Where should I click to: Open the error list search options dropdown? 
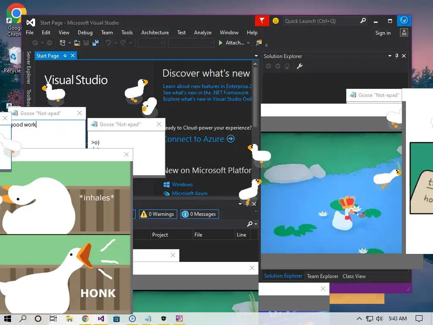point(256,224)
